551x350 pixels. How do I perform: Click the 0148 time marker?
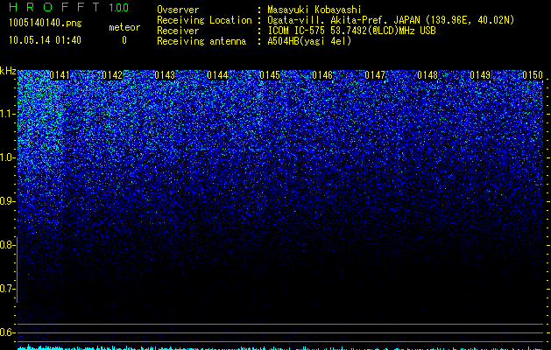427,75
